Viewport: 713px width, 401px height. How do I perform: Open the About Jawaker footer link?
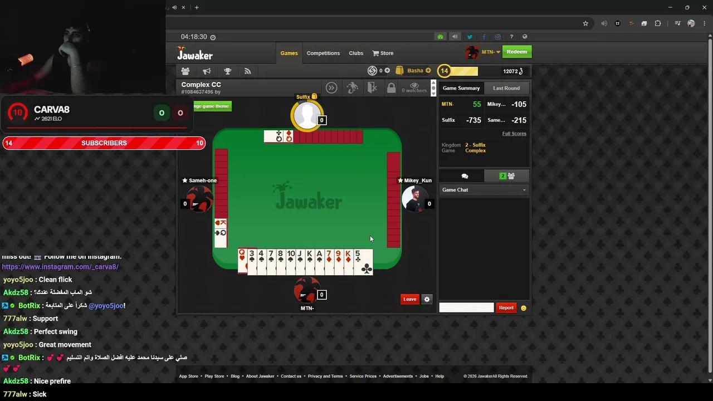(260, 376)
